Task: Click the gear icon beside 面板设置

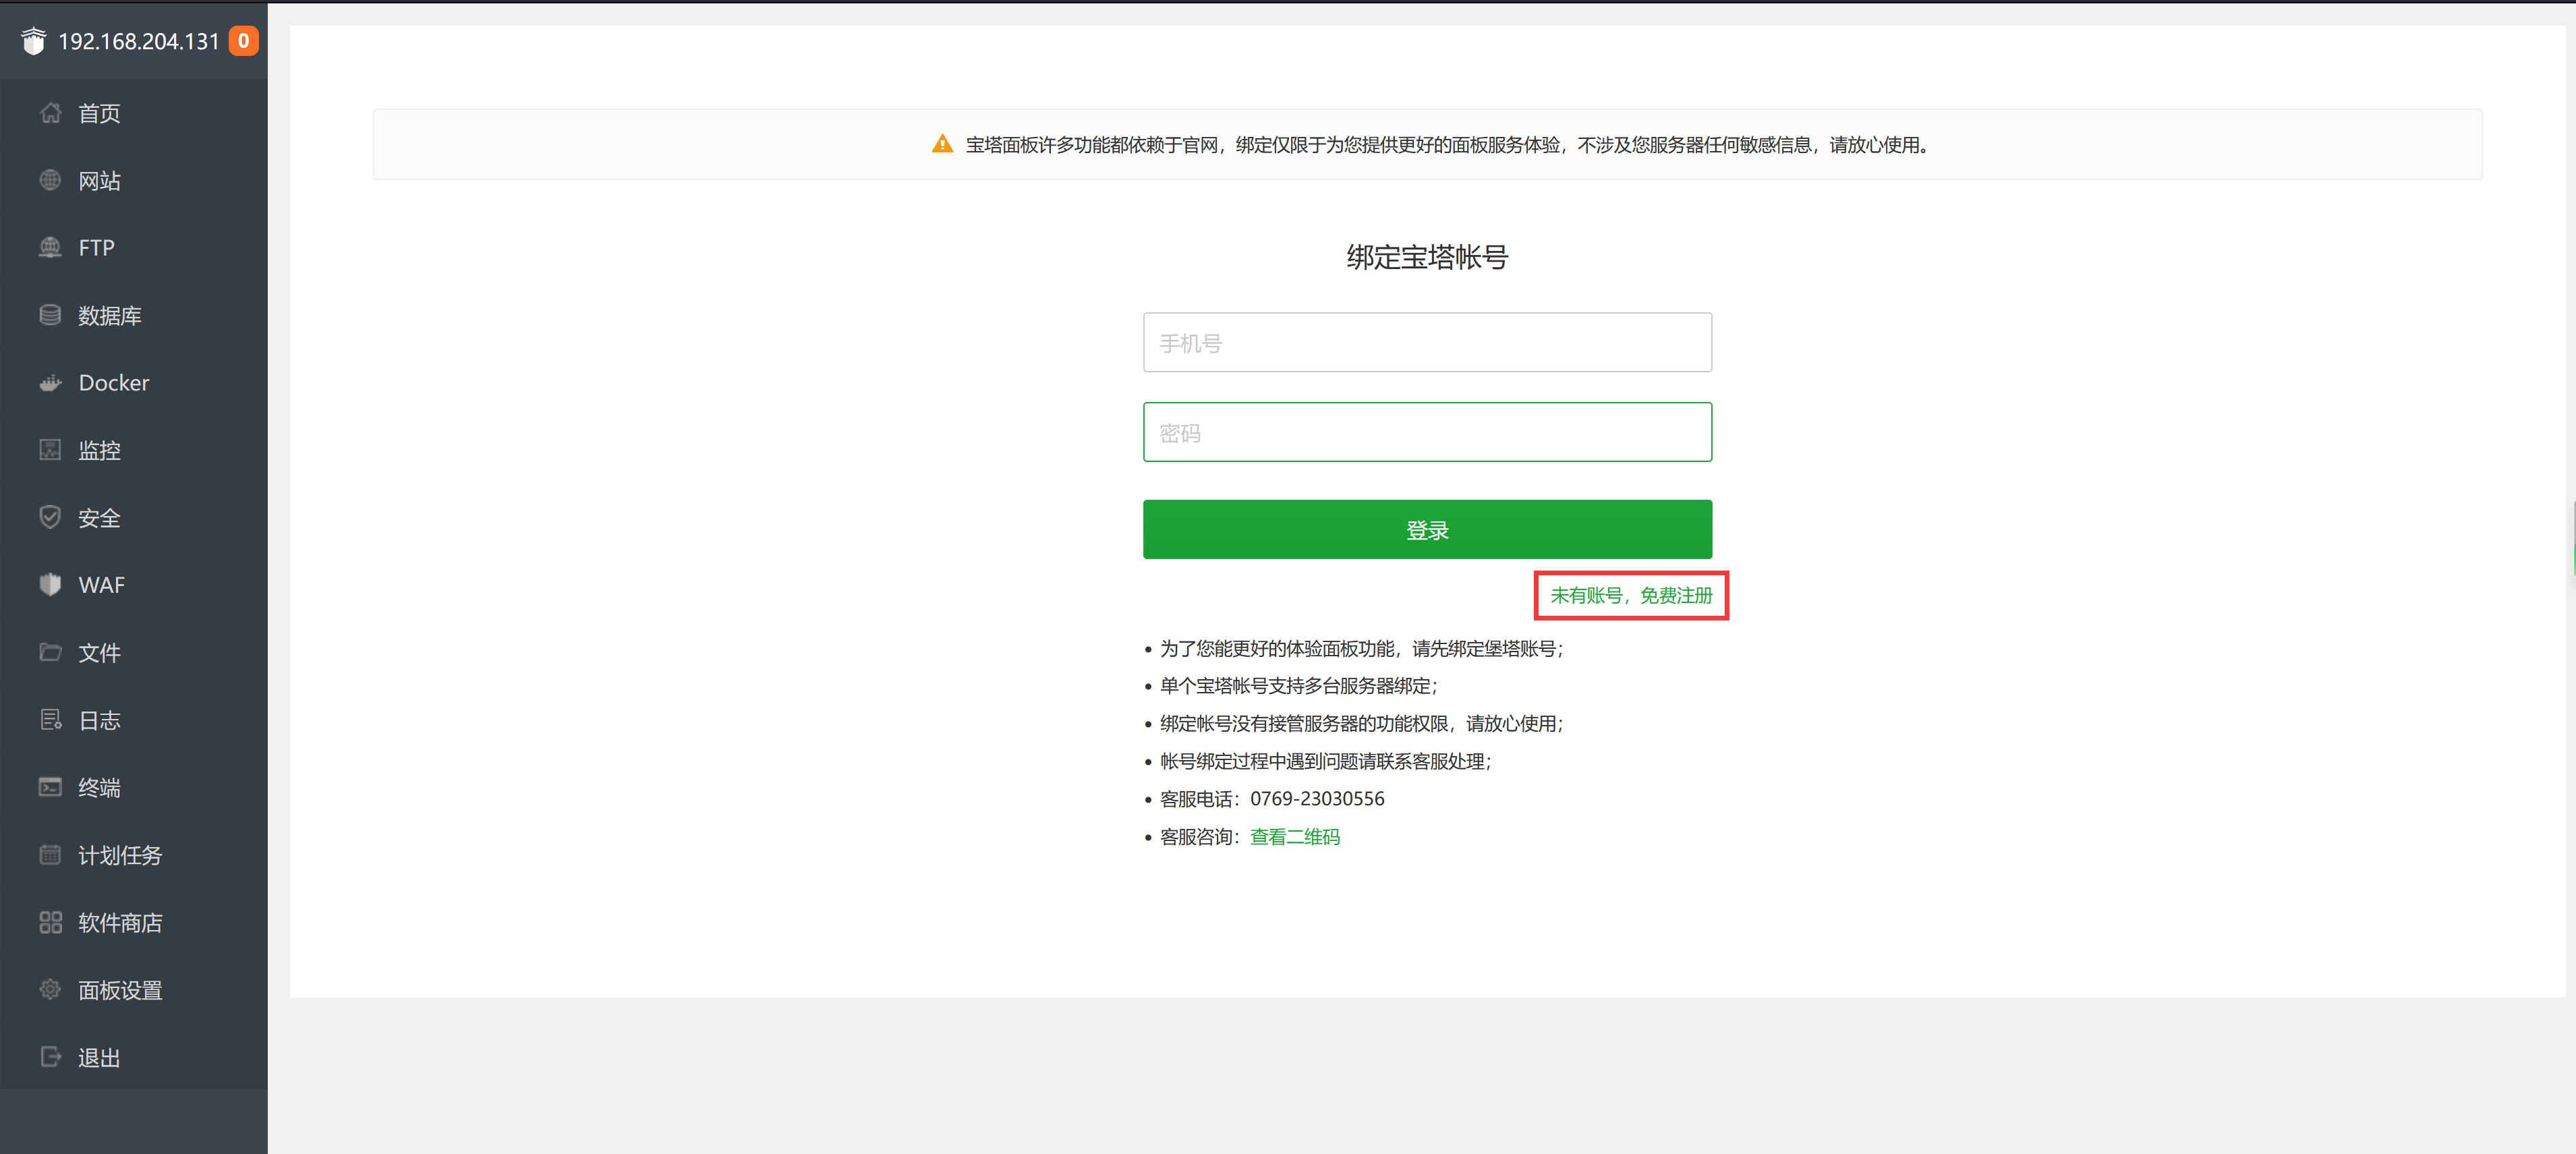Action: click(x=50, y=989)
